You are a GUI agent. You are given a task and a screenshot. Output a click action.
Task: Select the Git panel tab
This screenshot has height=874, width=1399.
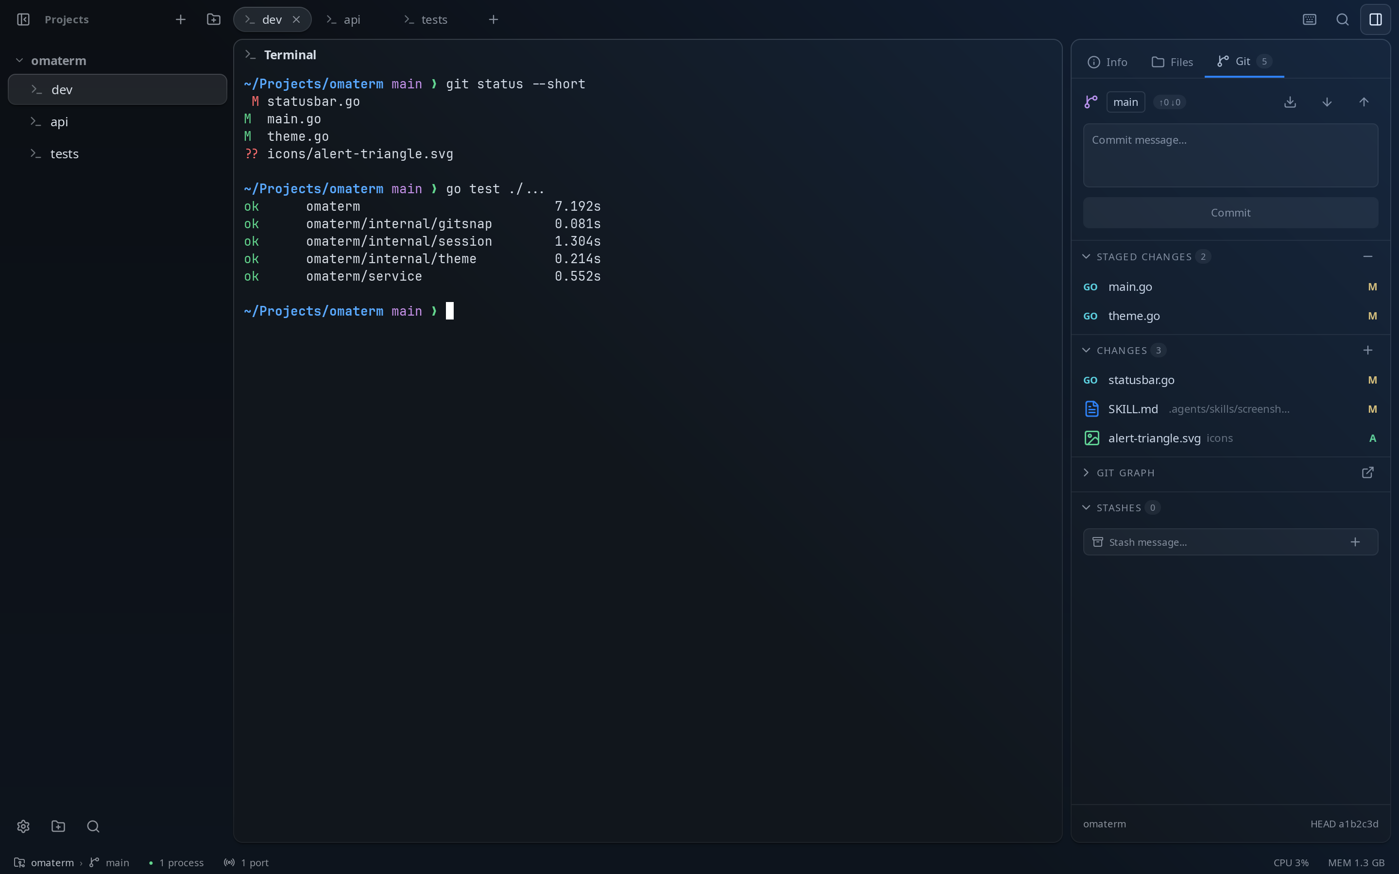coord(1244,61)
